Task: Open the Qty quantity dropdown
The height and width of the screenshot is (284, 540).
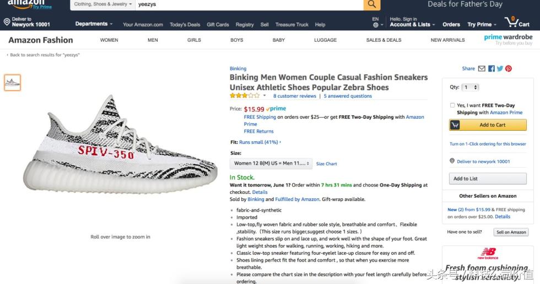Action: tap(470, 87)
